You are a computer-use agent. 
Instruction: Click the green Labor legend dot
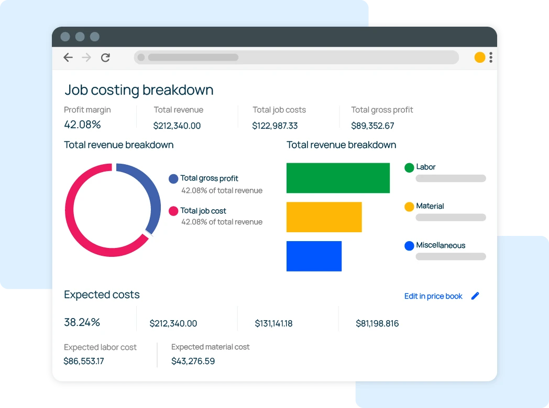(409, 167)
